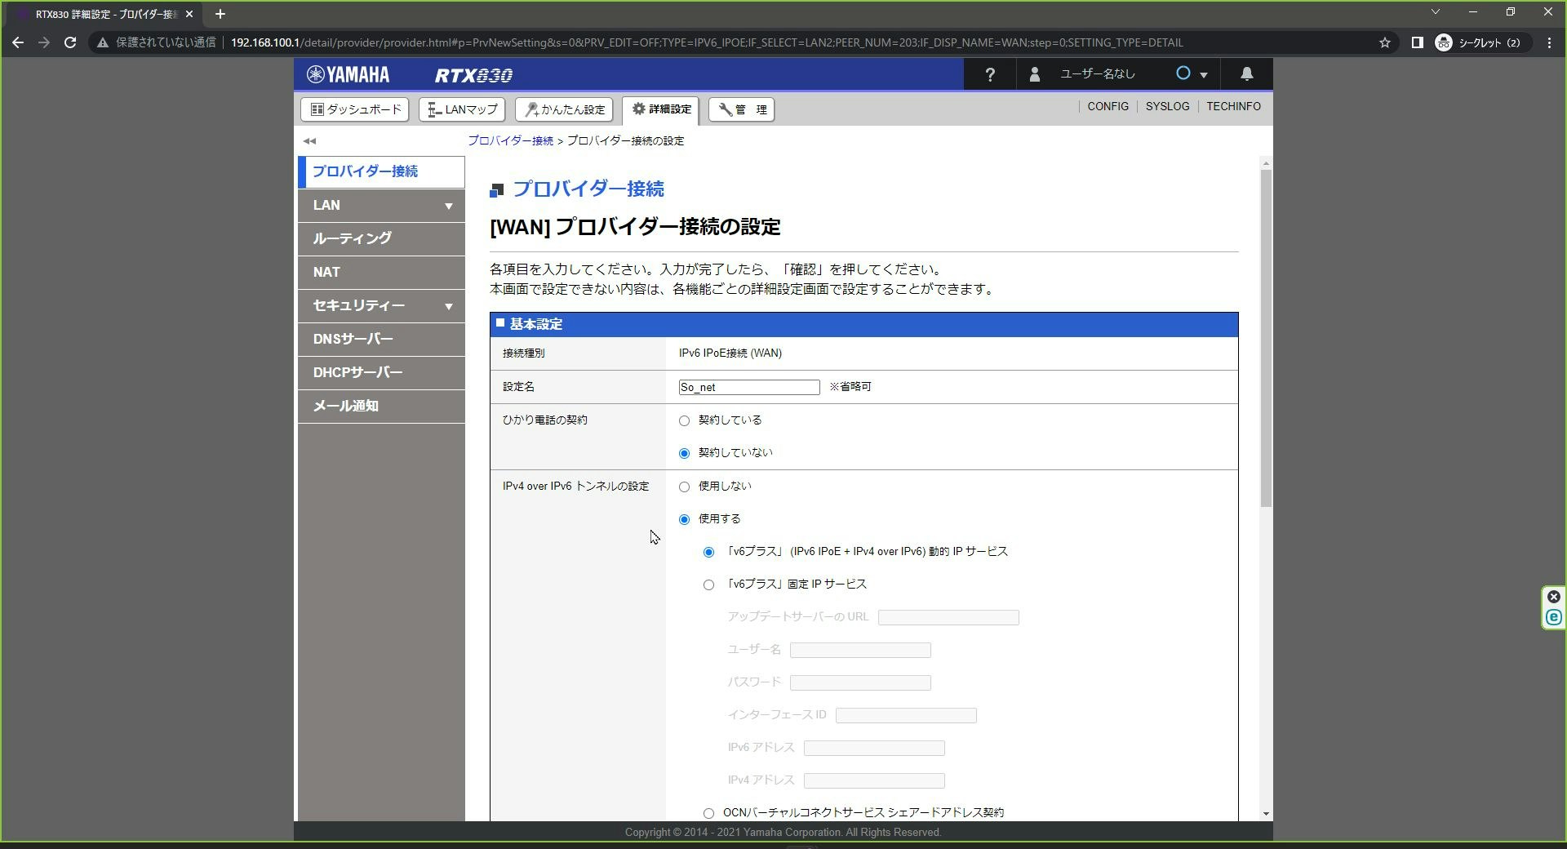The image size is (1567, 849).
Task: Select ひかり電話 契約している radio
Action: (684, 421)
